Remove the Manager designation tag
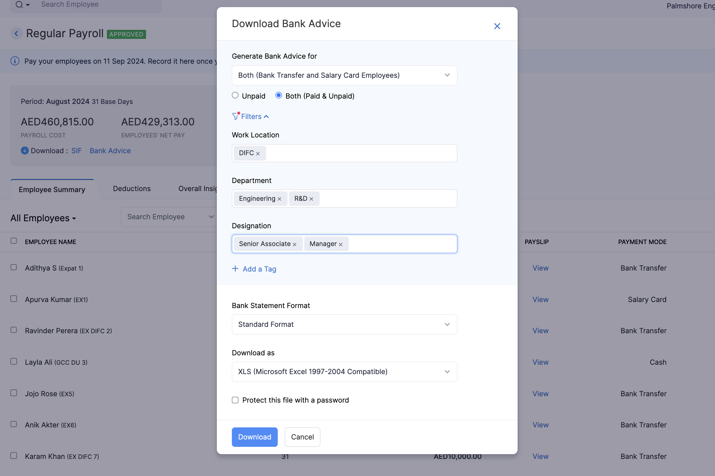The height and width of the screenshot is (476, 715). tap(340, 244)
